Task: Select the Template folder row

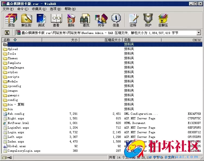Action: (102, 63)
